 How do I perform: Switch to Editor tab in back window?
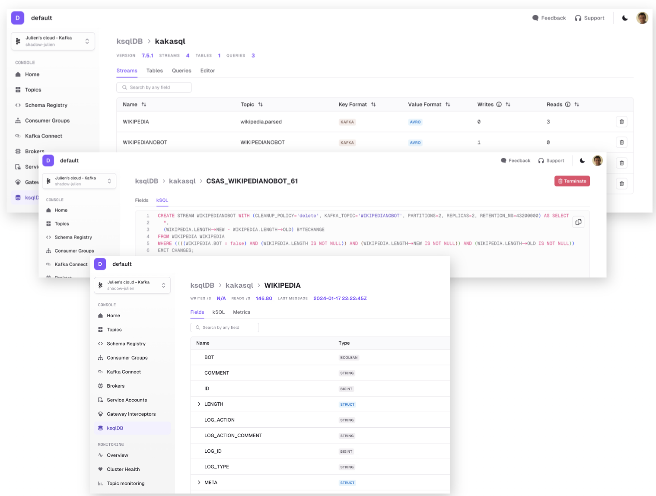pos(207,71)
